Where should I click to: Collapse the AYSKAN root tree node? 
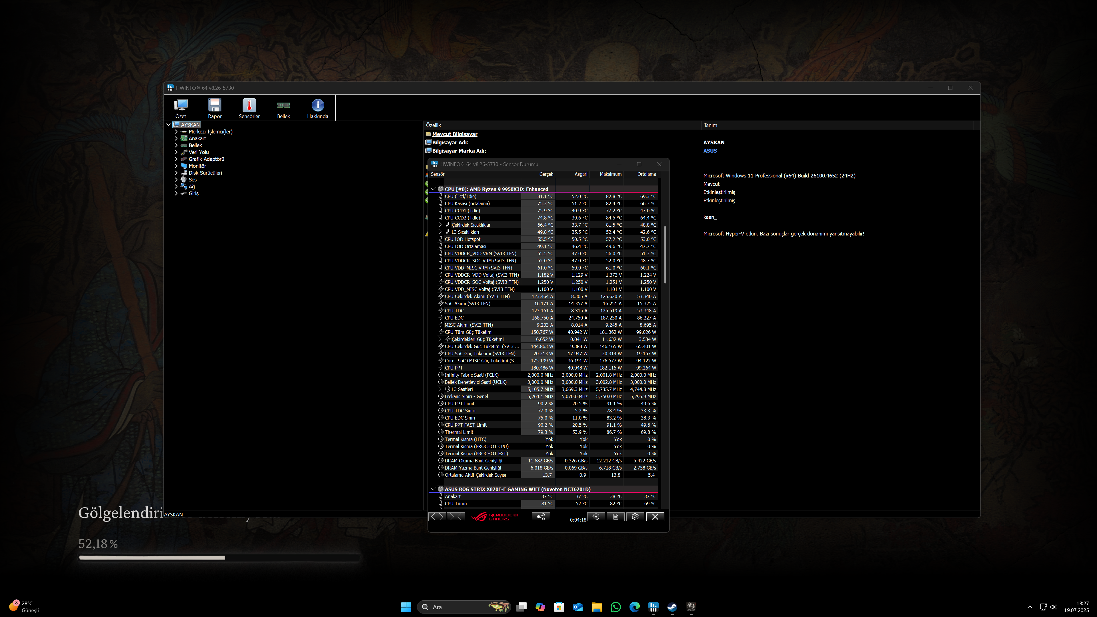click(x=169, y=125)
